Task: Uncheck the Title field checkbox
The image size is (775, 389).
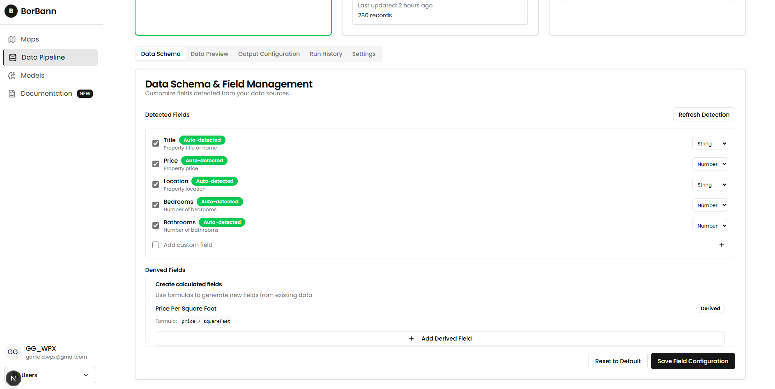Action: (156, 143)
